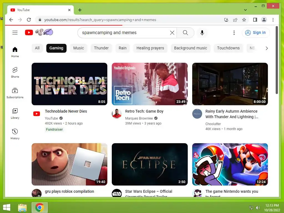The image size is (284, 213).
Task: Open Nintendo Mario 12:24 thumbnail
Action: (x=230, y=164)
